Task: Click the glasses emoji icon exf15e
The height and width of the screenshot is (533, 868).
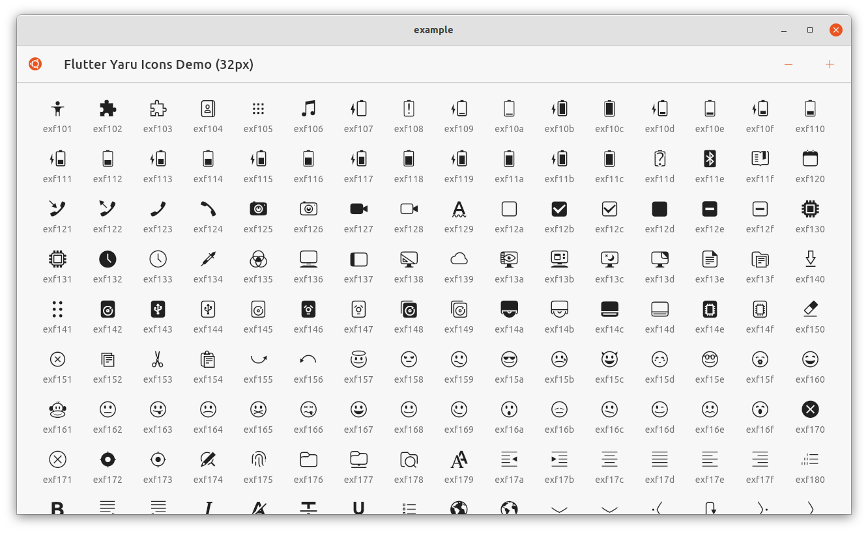Action: [x=710, y=359]
